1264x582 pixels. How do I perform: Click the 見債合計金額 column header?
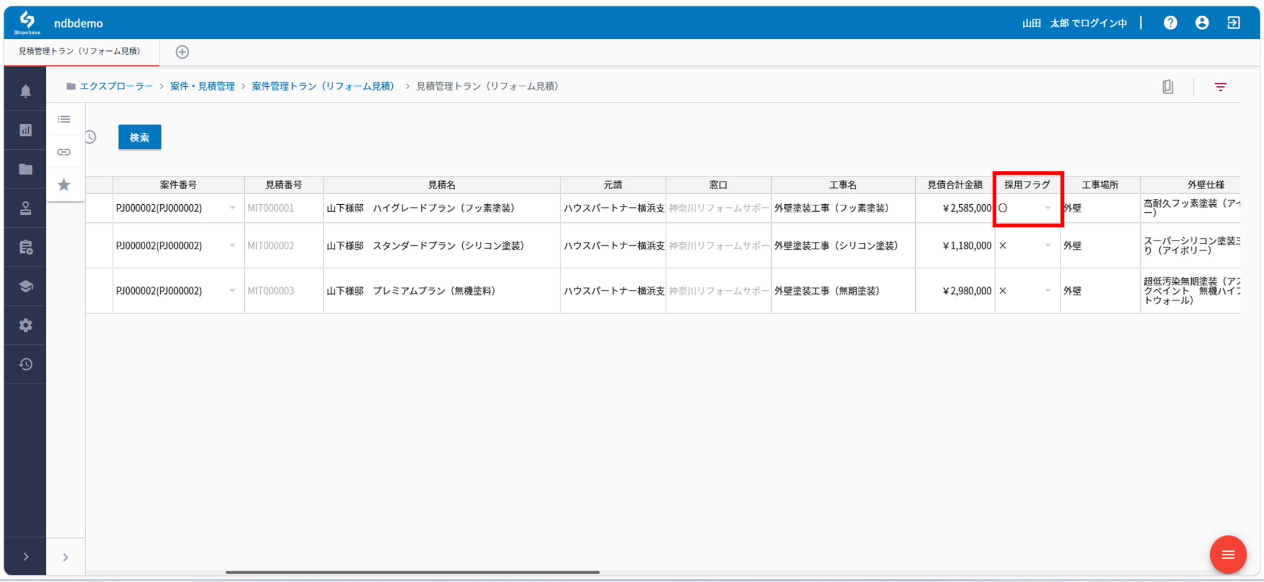955,185
